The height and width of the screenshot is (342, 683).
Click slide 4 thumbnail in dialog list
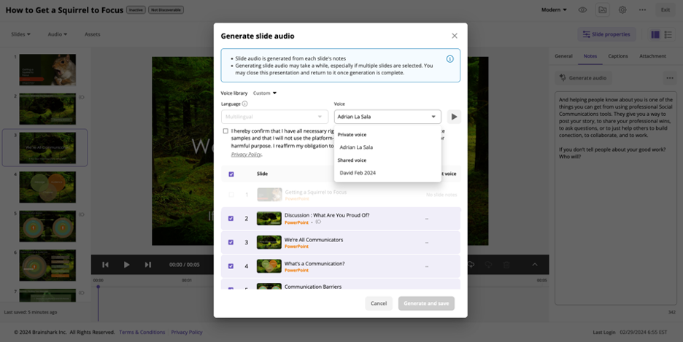point(269,266)
